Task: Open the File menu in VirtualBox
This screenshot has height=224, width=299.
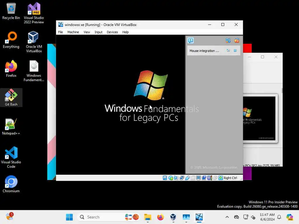Action: pyautogui.click(x=60, y=32)
